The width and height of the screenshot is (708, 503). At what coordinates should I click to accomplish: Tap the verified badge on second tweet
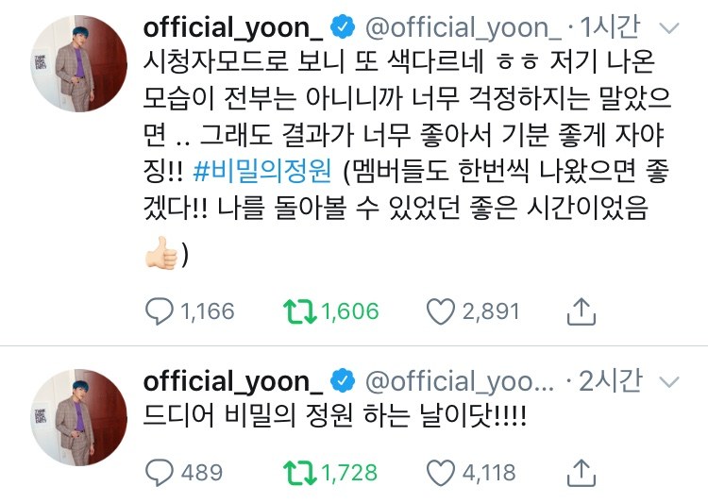tap(343, 380)
